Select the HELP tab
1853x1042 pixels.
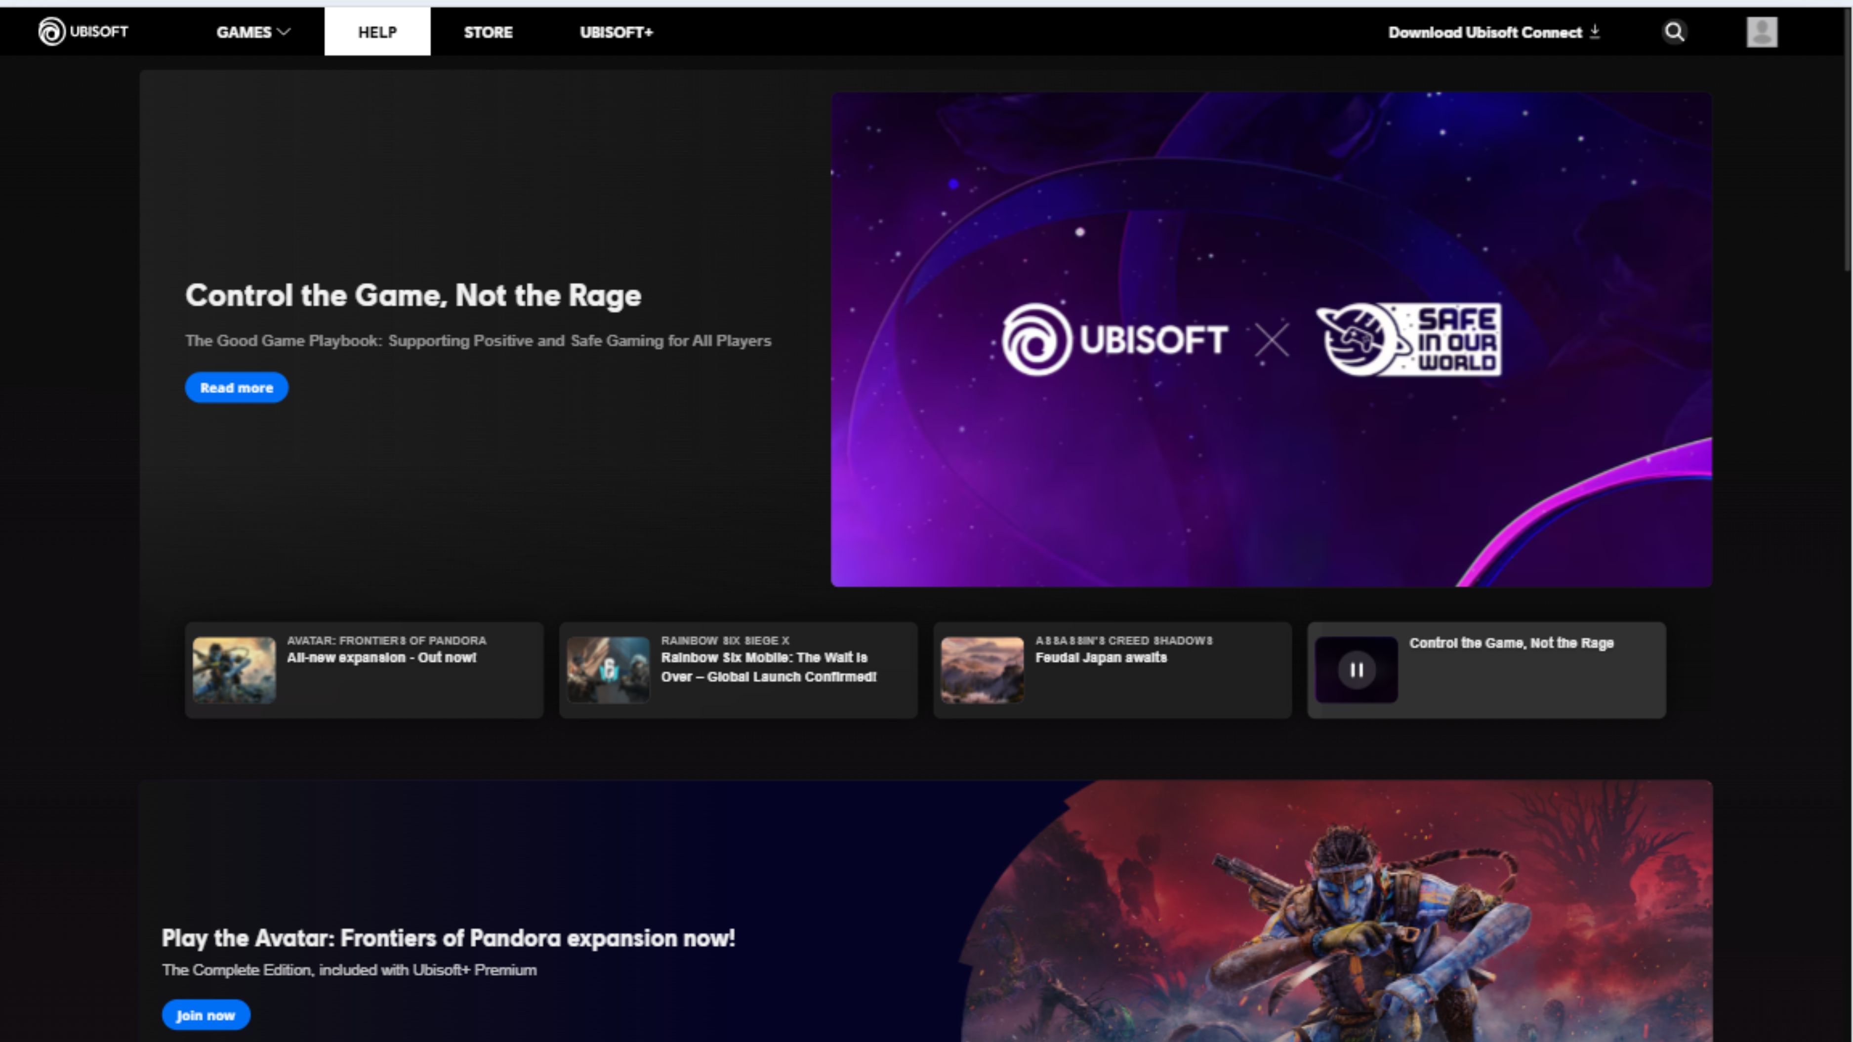click(x=377, y=32)
